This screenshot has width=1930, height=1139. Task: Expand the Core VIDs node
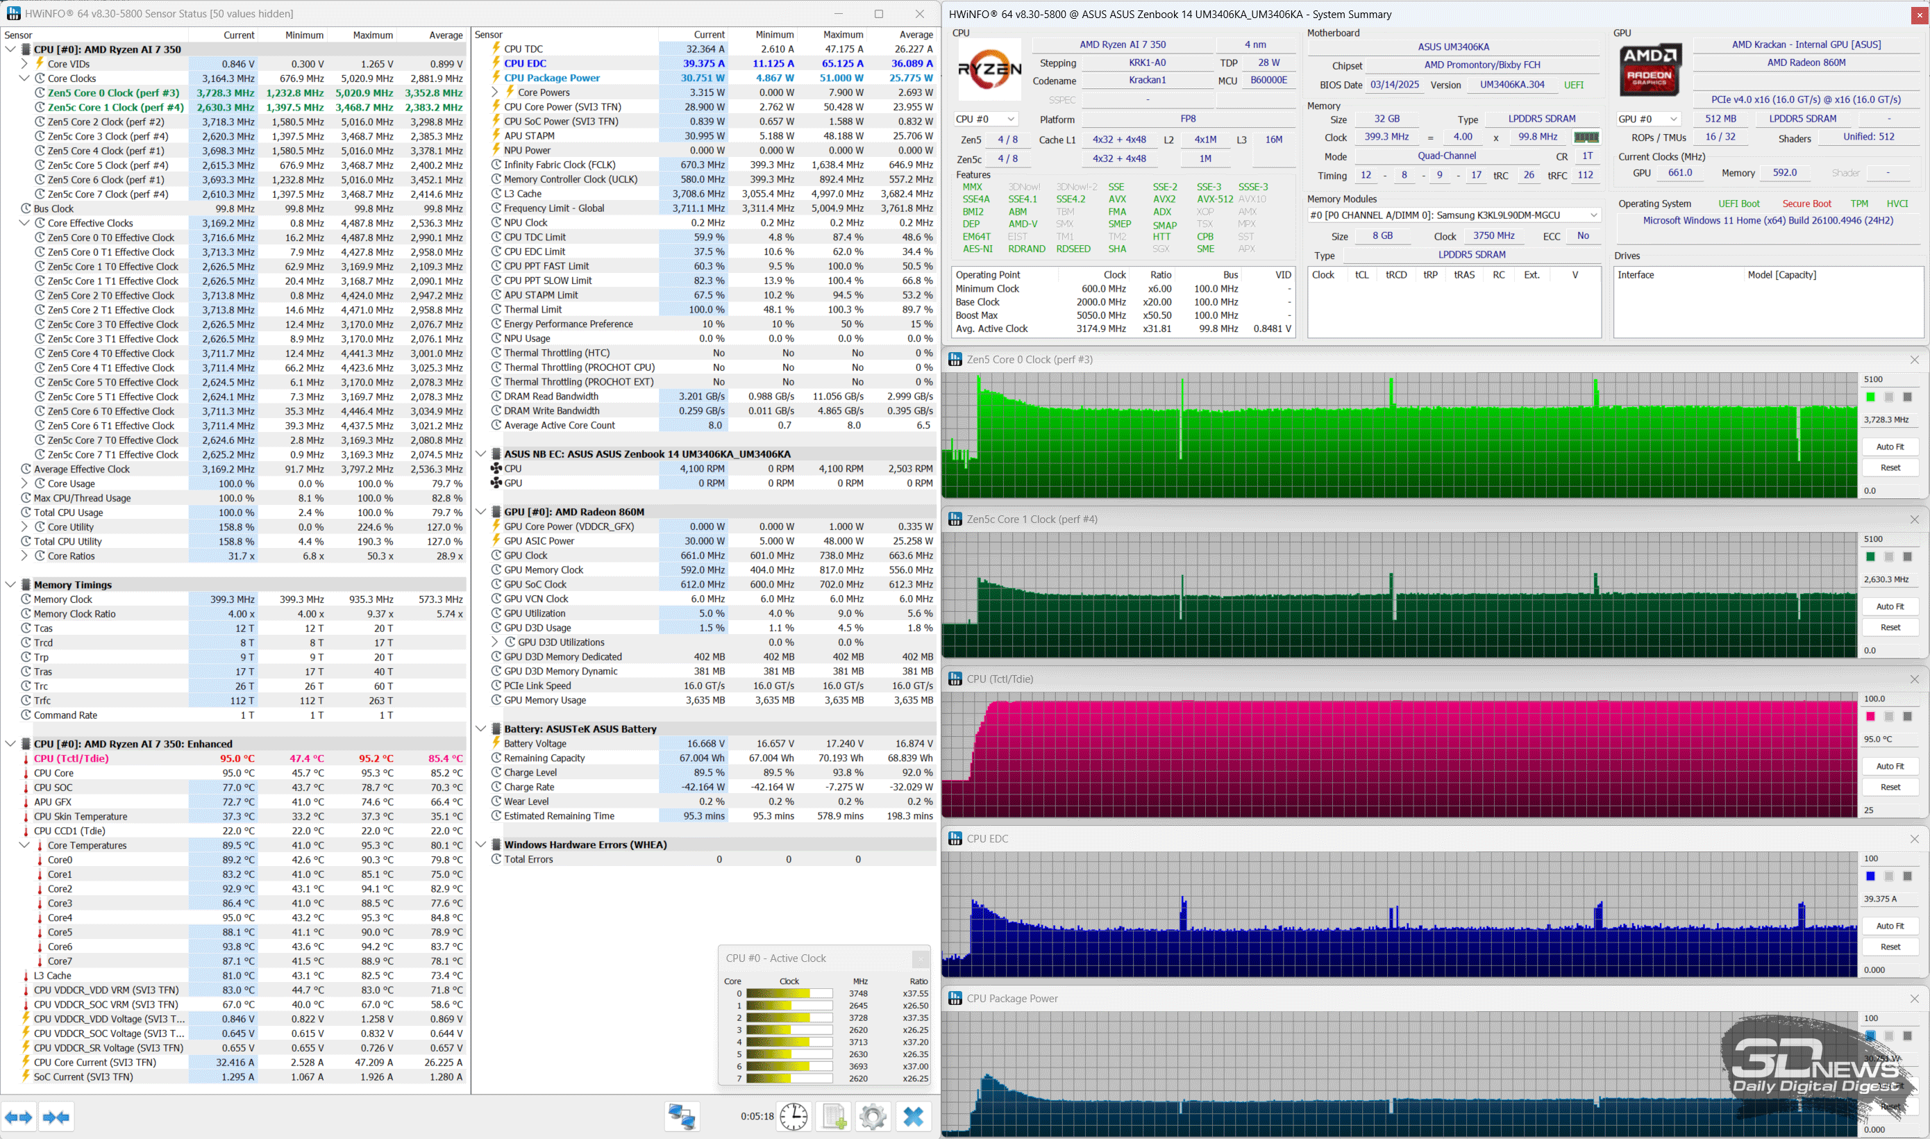24,64
